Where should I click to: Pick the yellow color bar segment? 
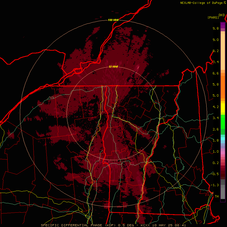coord(223,108)
